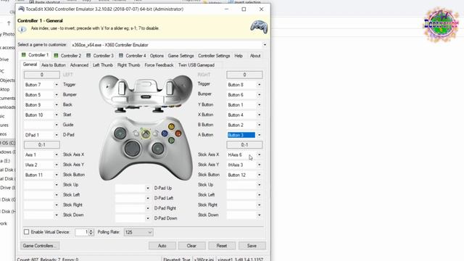Screen dimensions: 464x261
Task: Click the blue info icon in the header
Action: pyautogui.click(x=22, y=29)
